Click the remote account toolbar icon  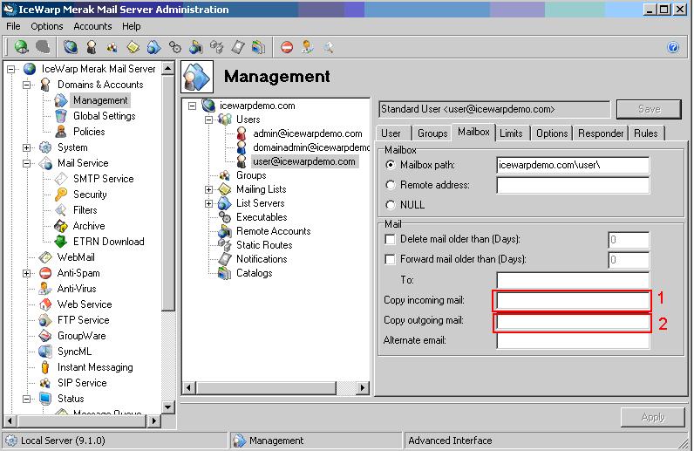(x=195, y=47)
